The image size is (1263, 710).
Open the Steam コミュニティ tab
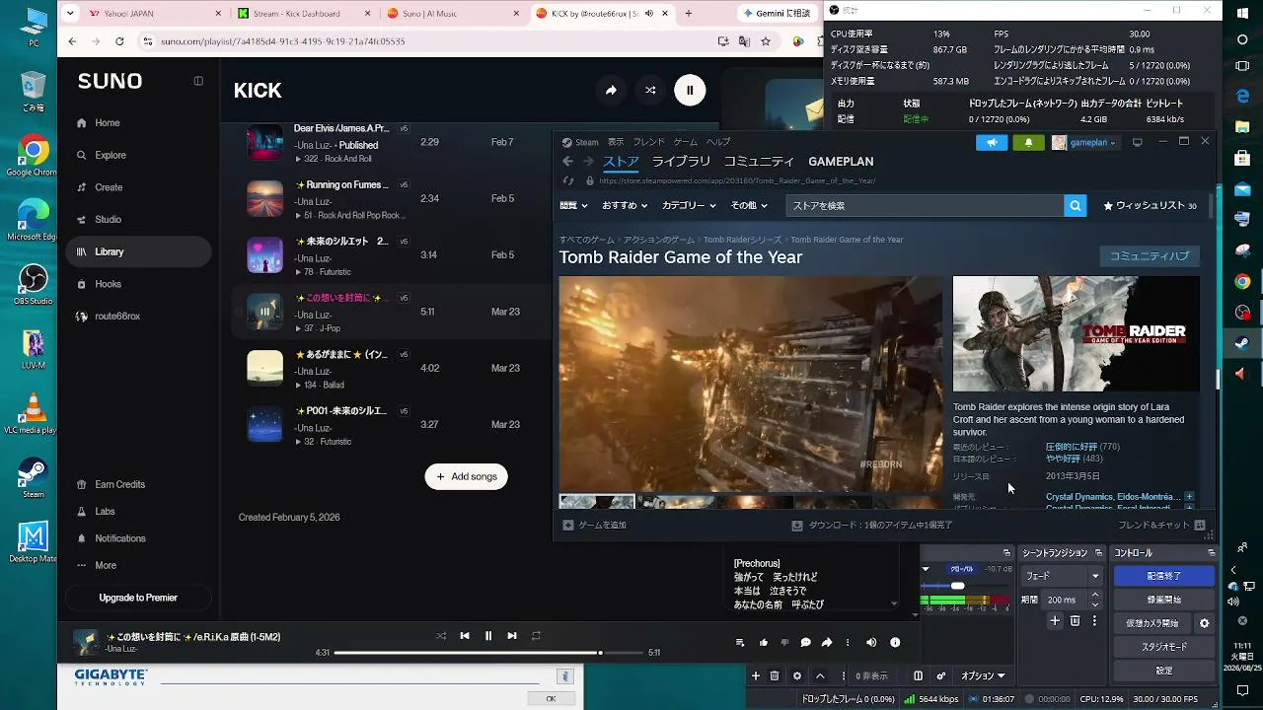[x=759, y=162]
